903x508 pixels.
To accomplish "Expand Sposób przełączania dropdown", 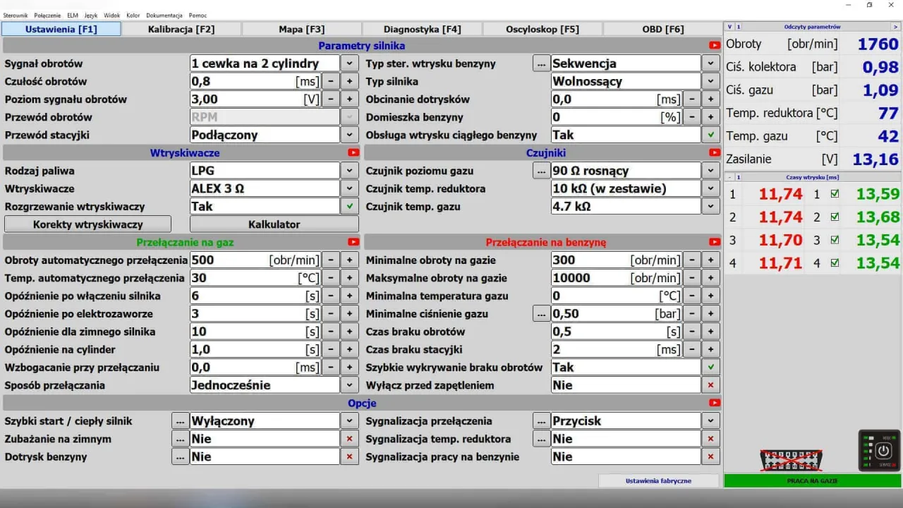I will click(x=349, y=385).
